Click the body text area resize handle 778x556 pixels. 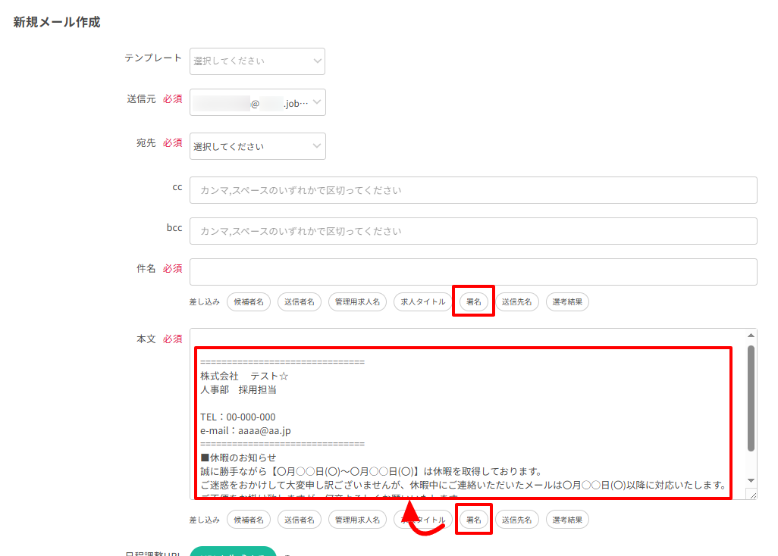[751, 495]
